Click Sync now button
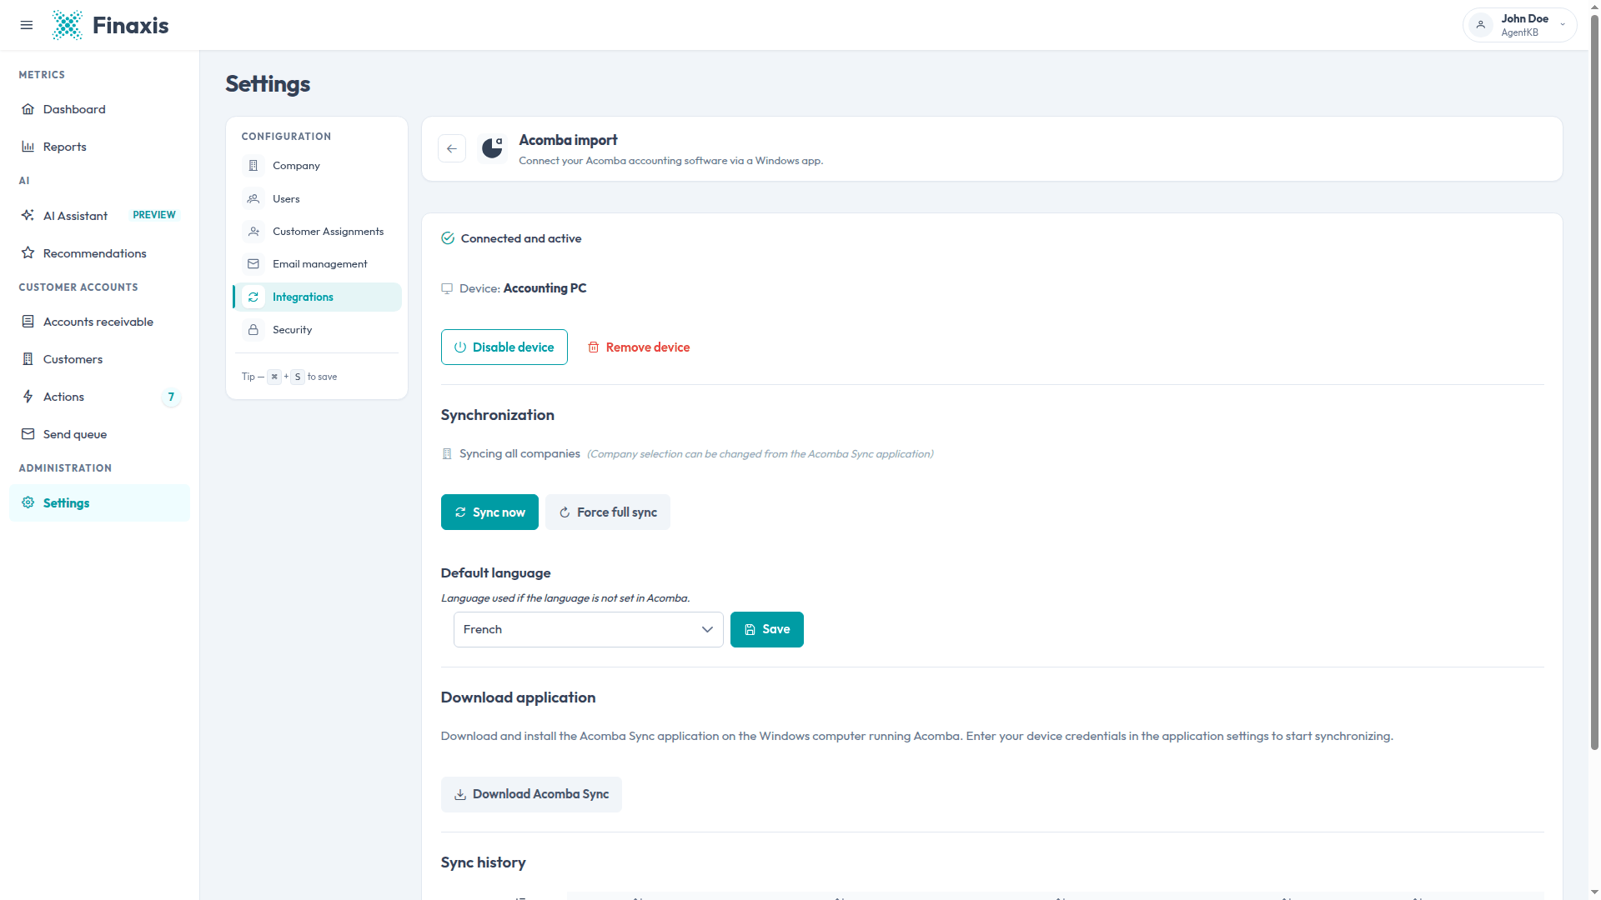 489,512
